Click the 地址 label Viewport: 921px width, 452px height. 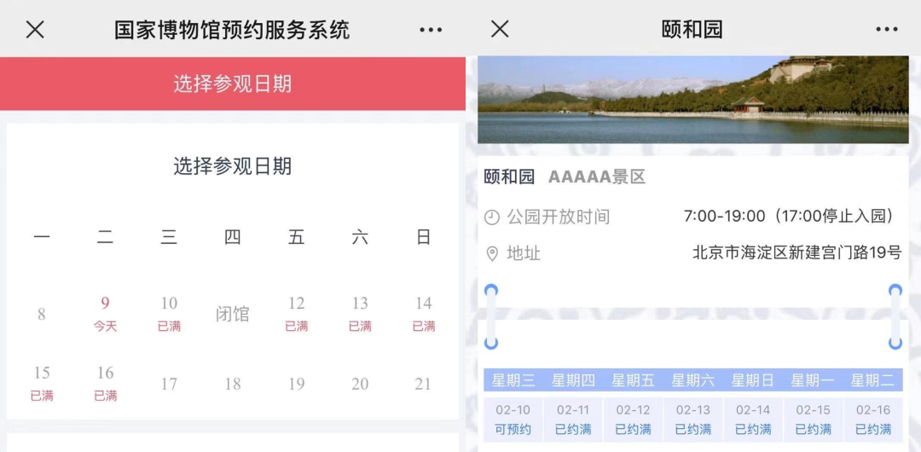[524, 254]
